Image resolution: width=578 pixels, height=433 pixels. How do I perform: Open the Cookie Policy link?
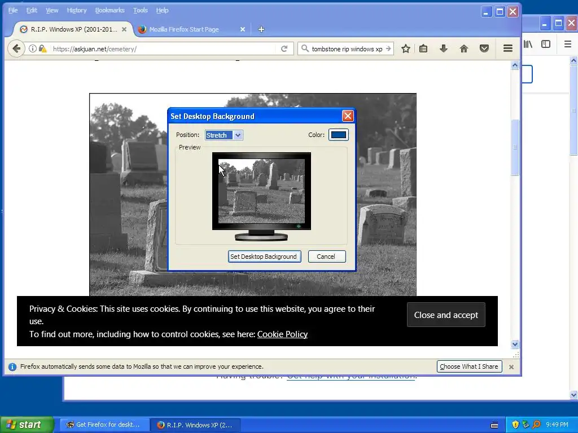[x=282, y=334]
